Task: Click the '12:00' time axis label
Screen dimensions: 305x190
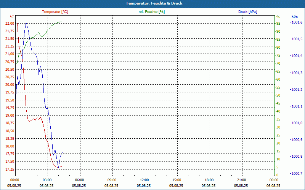Action: tap(145, 180)
